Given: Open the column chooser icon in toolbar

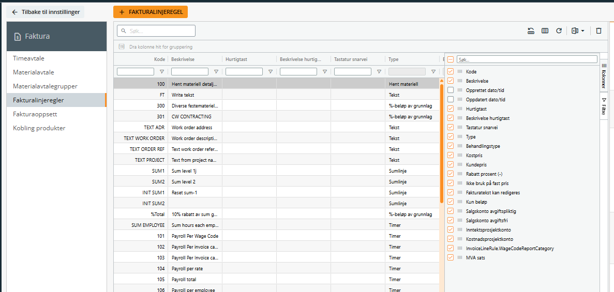Looking at the screenshot, I should (x=545, y=31).
